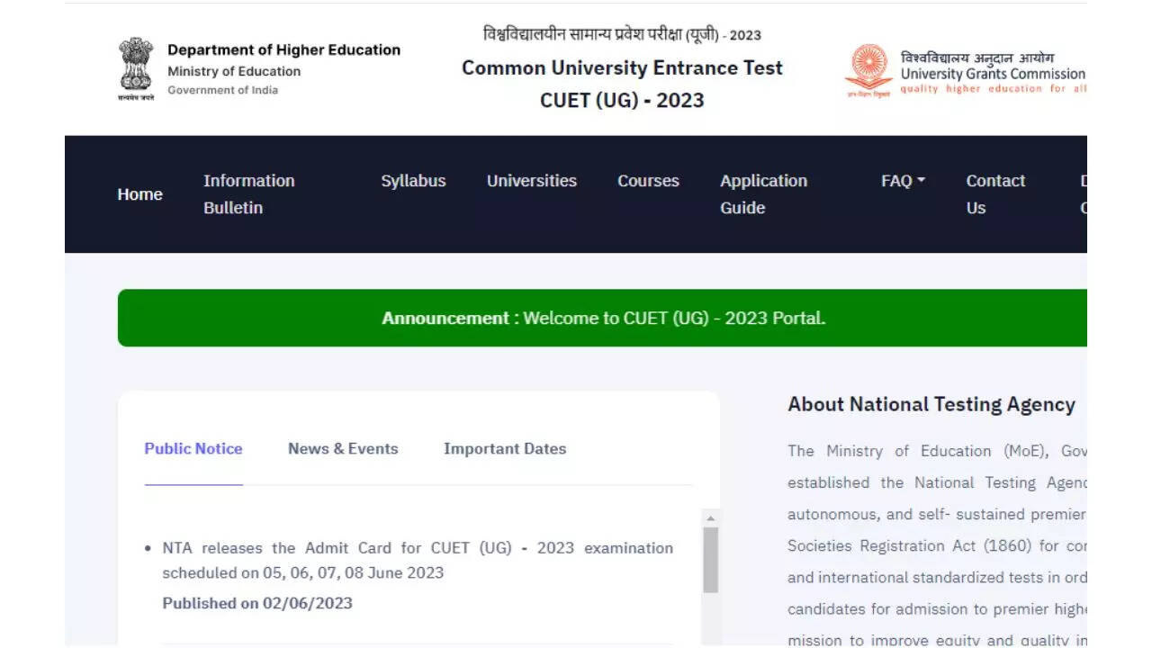Open the Application Guide link
This screenshot has height=648, width=1152.
tap(763, 194)
